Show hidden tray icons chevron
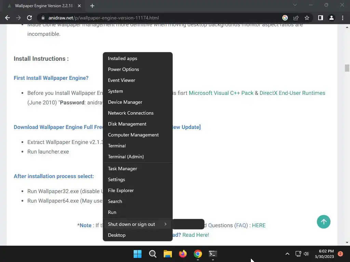Screen dimensions: 350x262 point(287,254)
